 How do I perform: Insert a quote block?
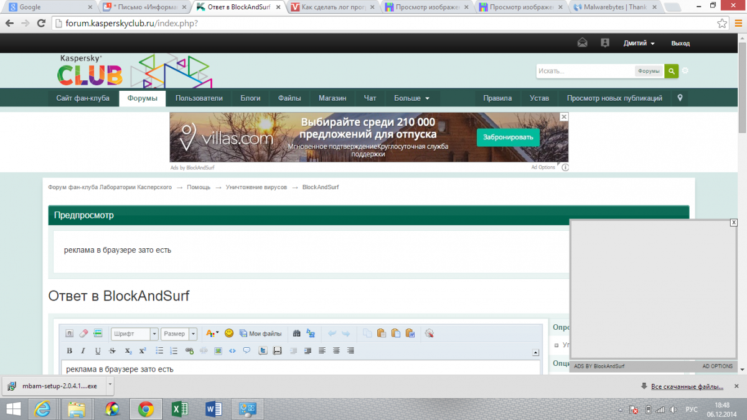tap(247, 351)
